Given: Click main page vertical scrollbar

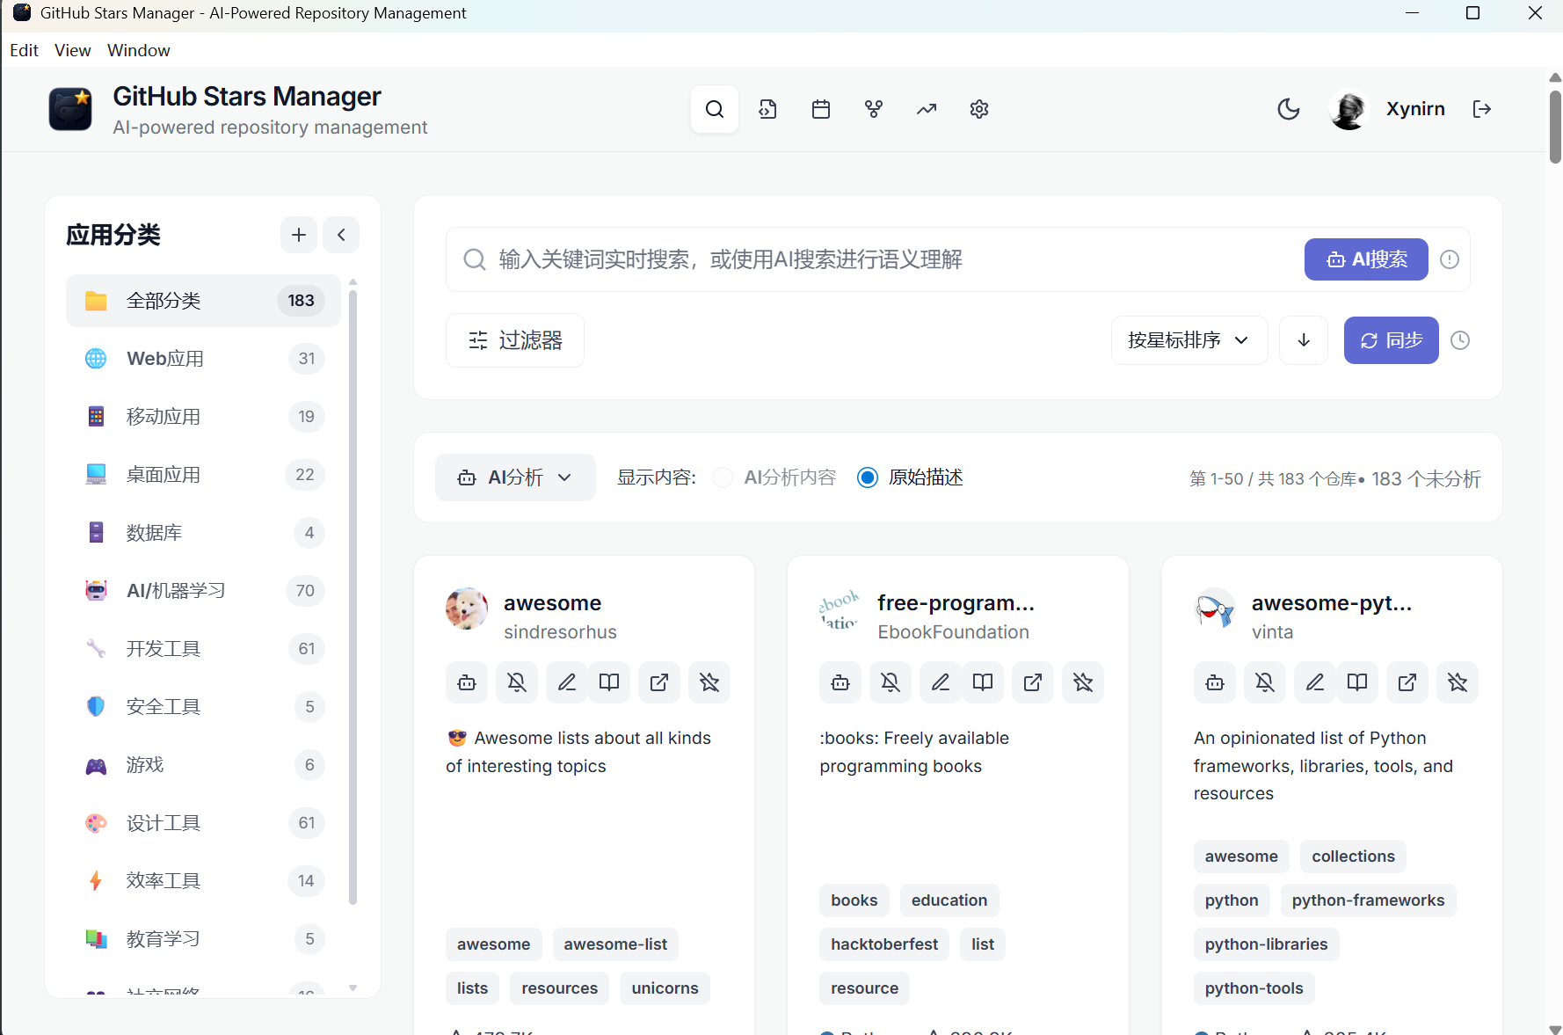Looking at the screenshot, I should [x=1555, y=126].
